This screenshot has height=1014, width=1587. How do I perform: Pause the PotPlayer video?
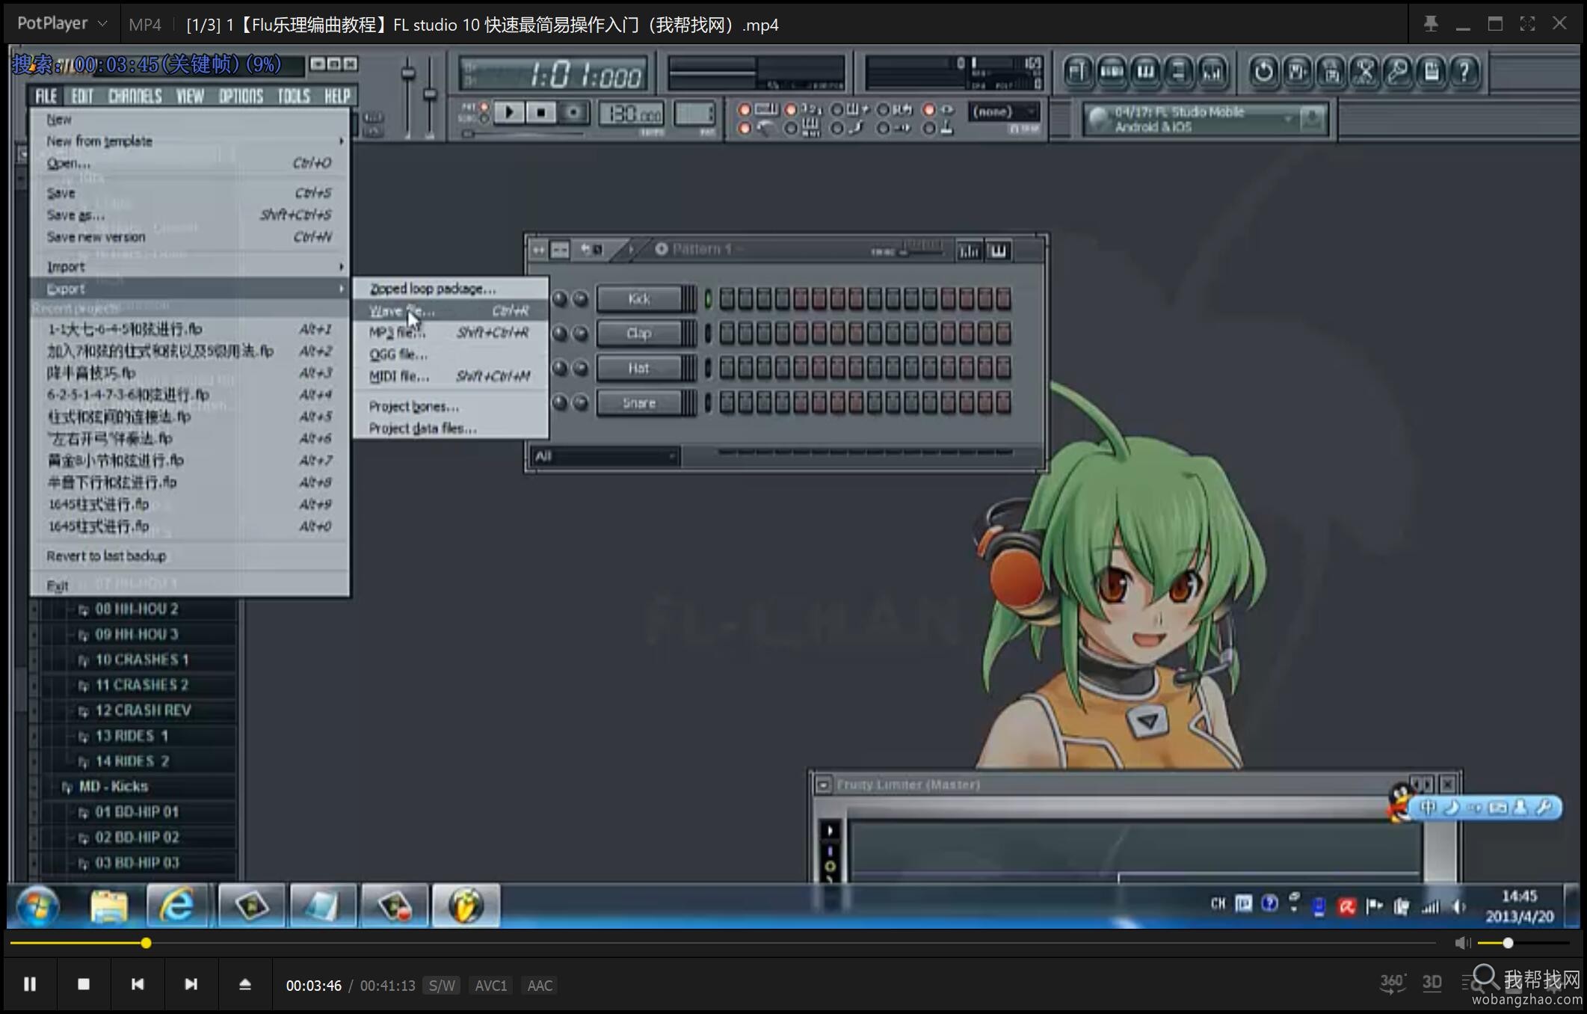click(x=30, y=984)
